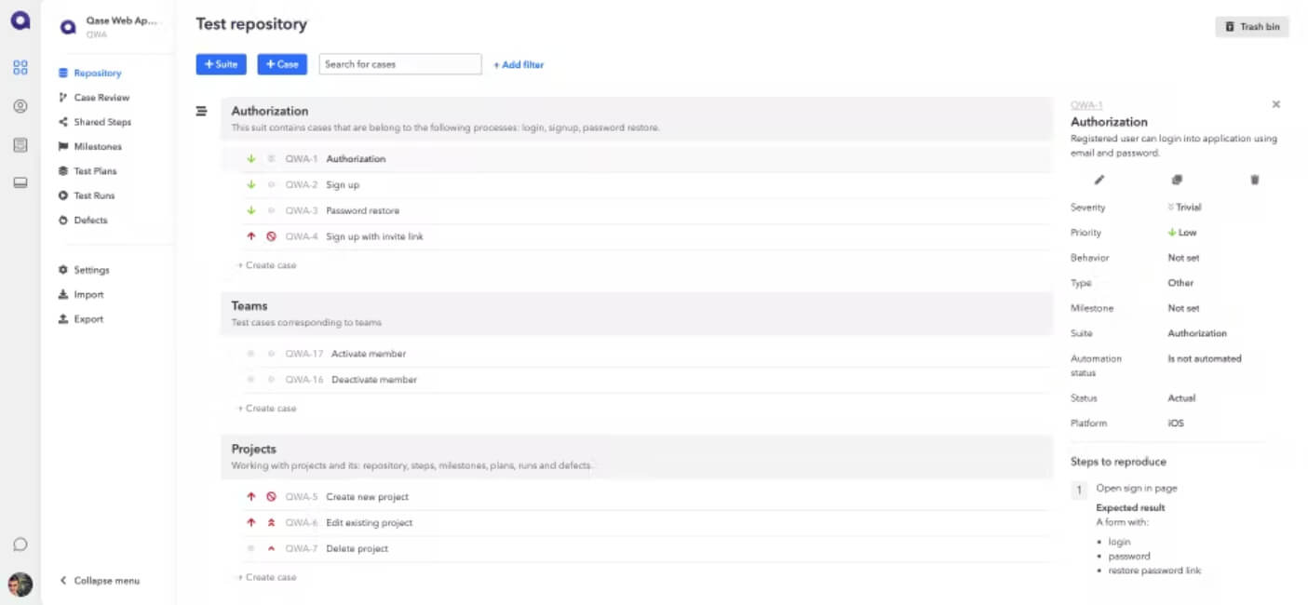This screenshot has height=605, width=1308.
Task: Click the iOS platform value
Action: tap(1176, 423)
